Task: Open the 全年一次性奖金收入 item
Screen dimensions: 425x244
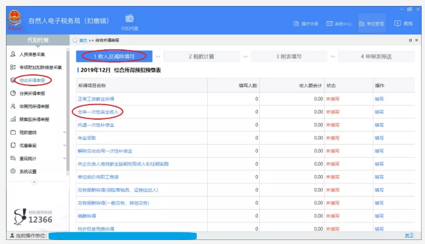Action: (98, 112)
